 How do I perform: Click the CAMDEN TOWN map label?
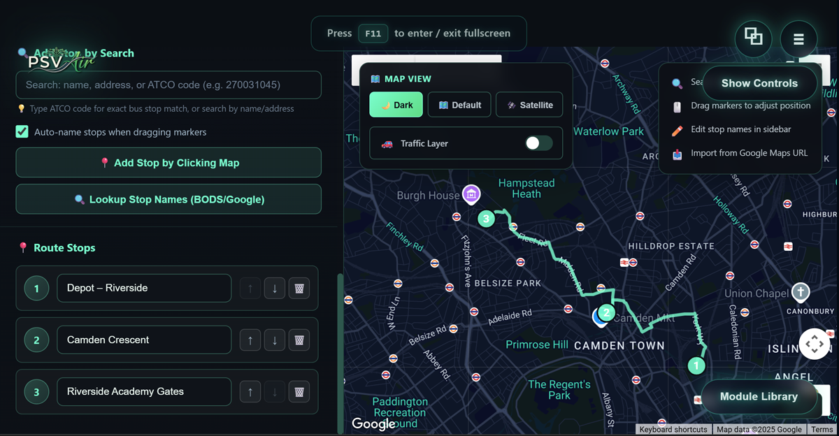(619, 346)
